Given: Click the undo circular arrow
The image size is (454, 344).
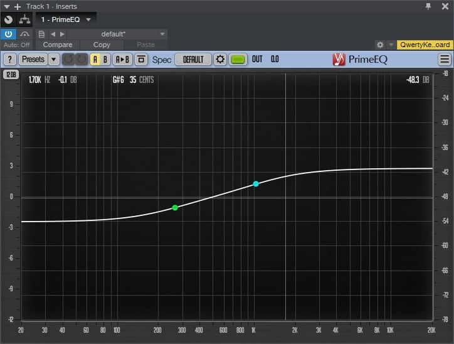Looking at the screenshot, I should click(x=68, y=60).
